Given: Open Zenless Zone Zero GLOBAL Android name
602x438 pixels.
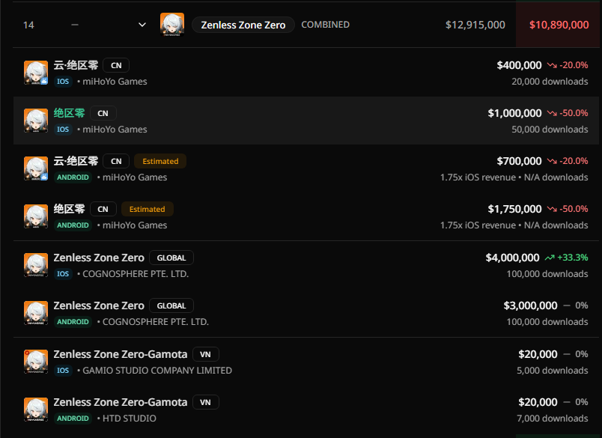Looking at the screenshot, I should pos(99,305).
